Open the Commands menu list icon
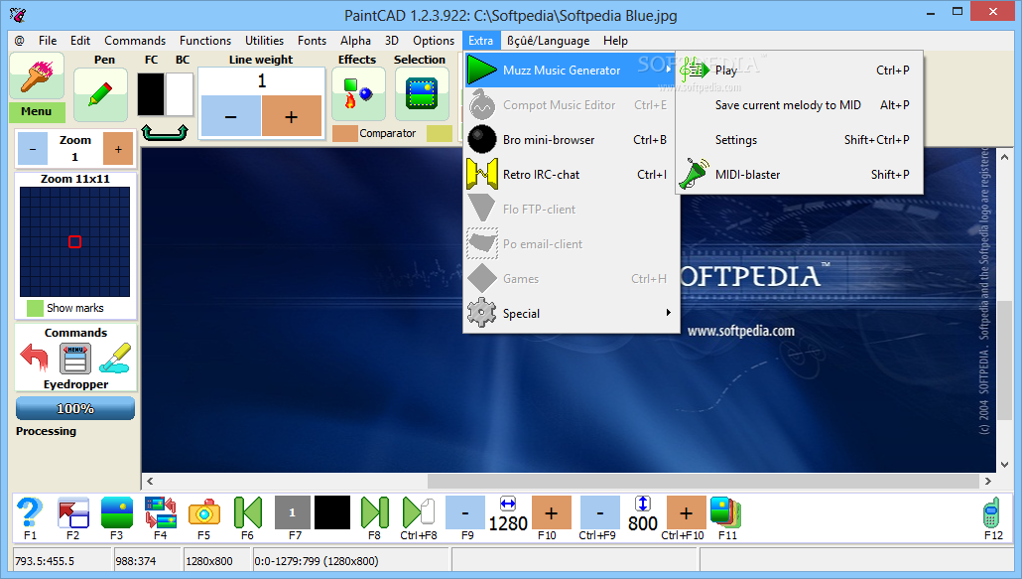 coord(75,359)
